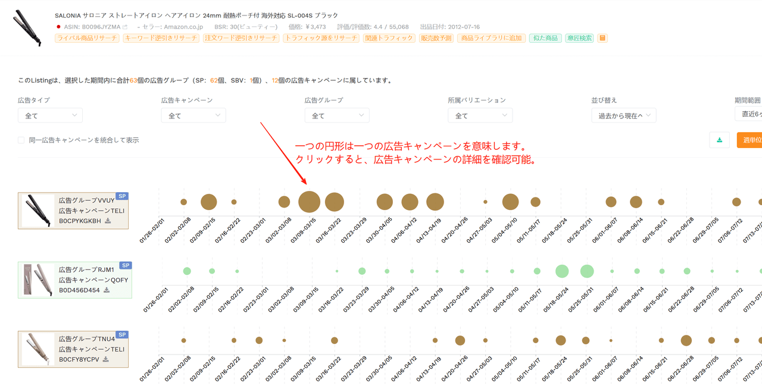762x389 pixels.
Task: Click the black iron thumbnail in VVUY card
Action: tap(38, 211)
